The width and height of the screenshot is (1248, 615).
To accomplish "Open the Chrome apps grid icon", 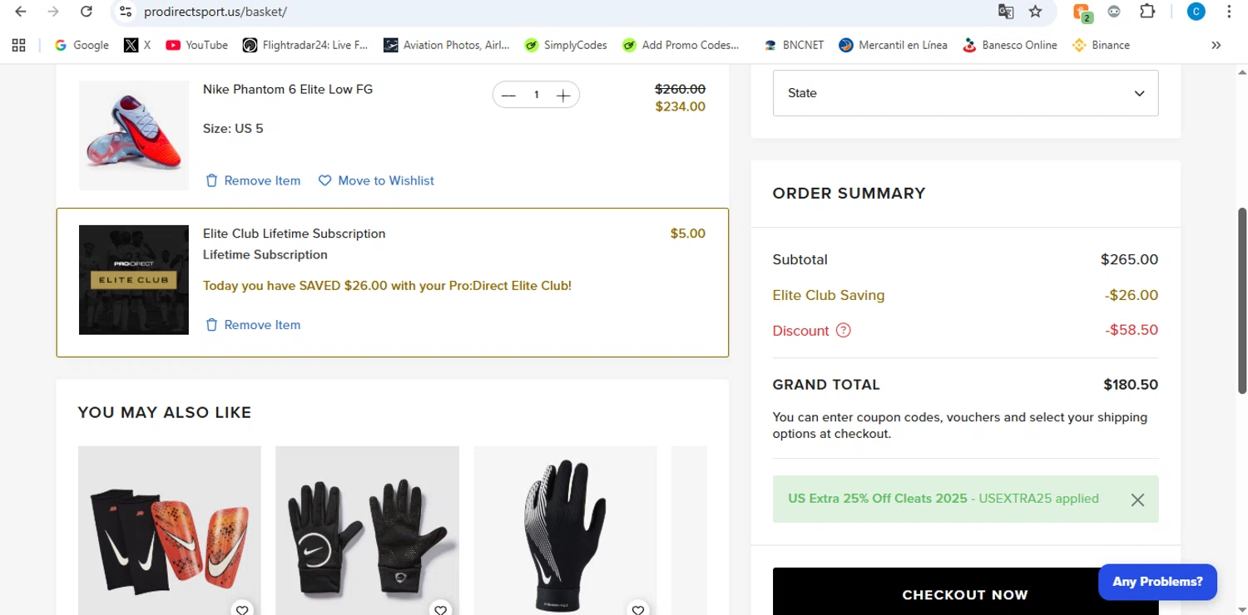I will [x=18, y=45].
